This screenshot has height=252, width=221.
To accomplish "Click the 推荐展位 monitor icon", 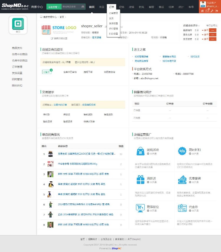I will pyautogui.click(x=141, y=208).
